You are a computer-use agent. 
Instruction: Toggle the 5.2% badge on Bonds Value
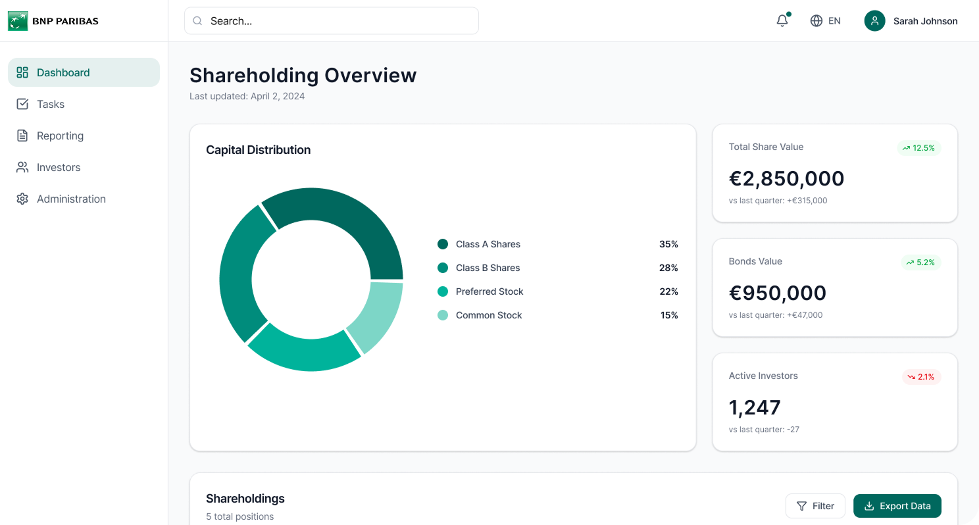point(920,262)
